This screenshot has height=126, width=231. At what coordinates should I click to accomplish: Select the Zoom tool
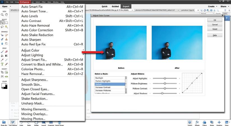click(x=2, y=15)
